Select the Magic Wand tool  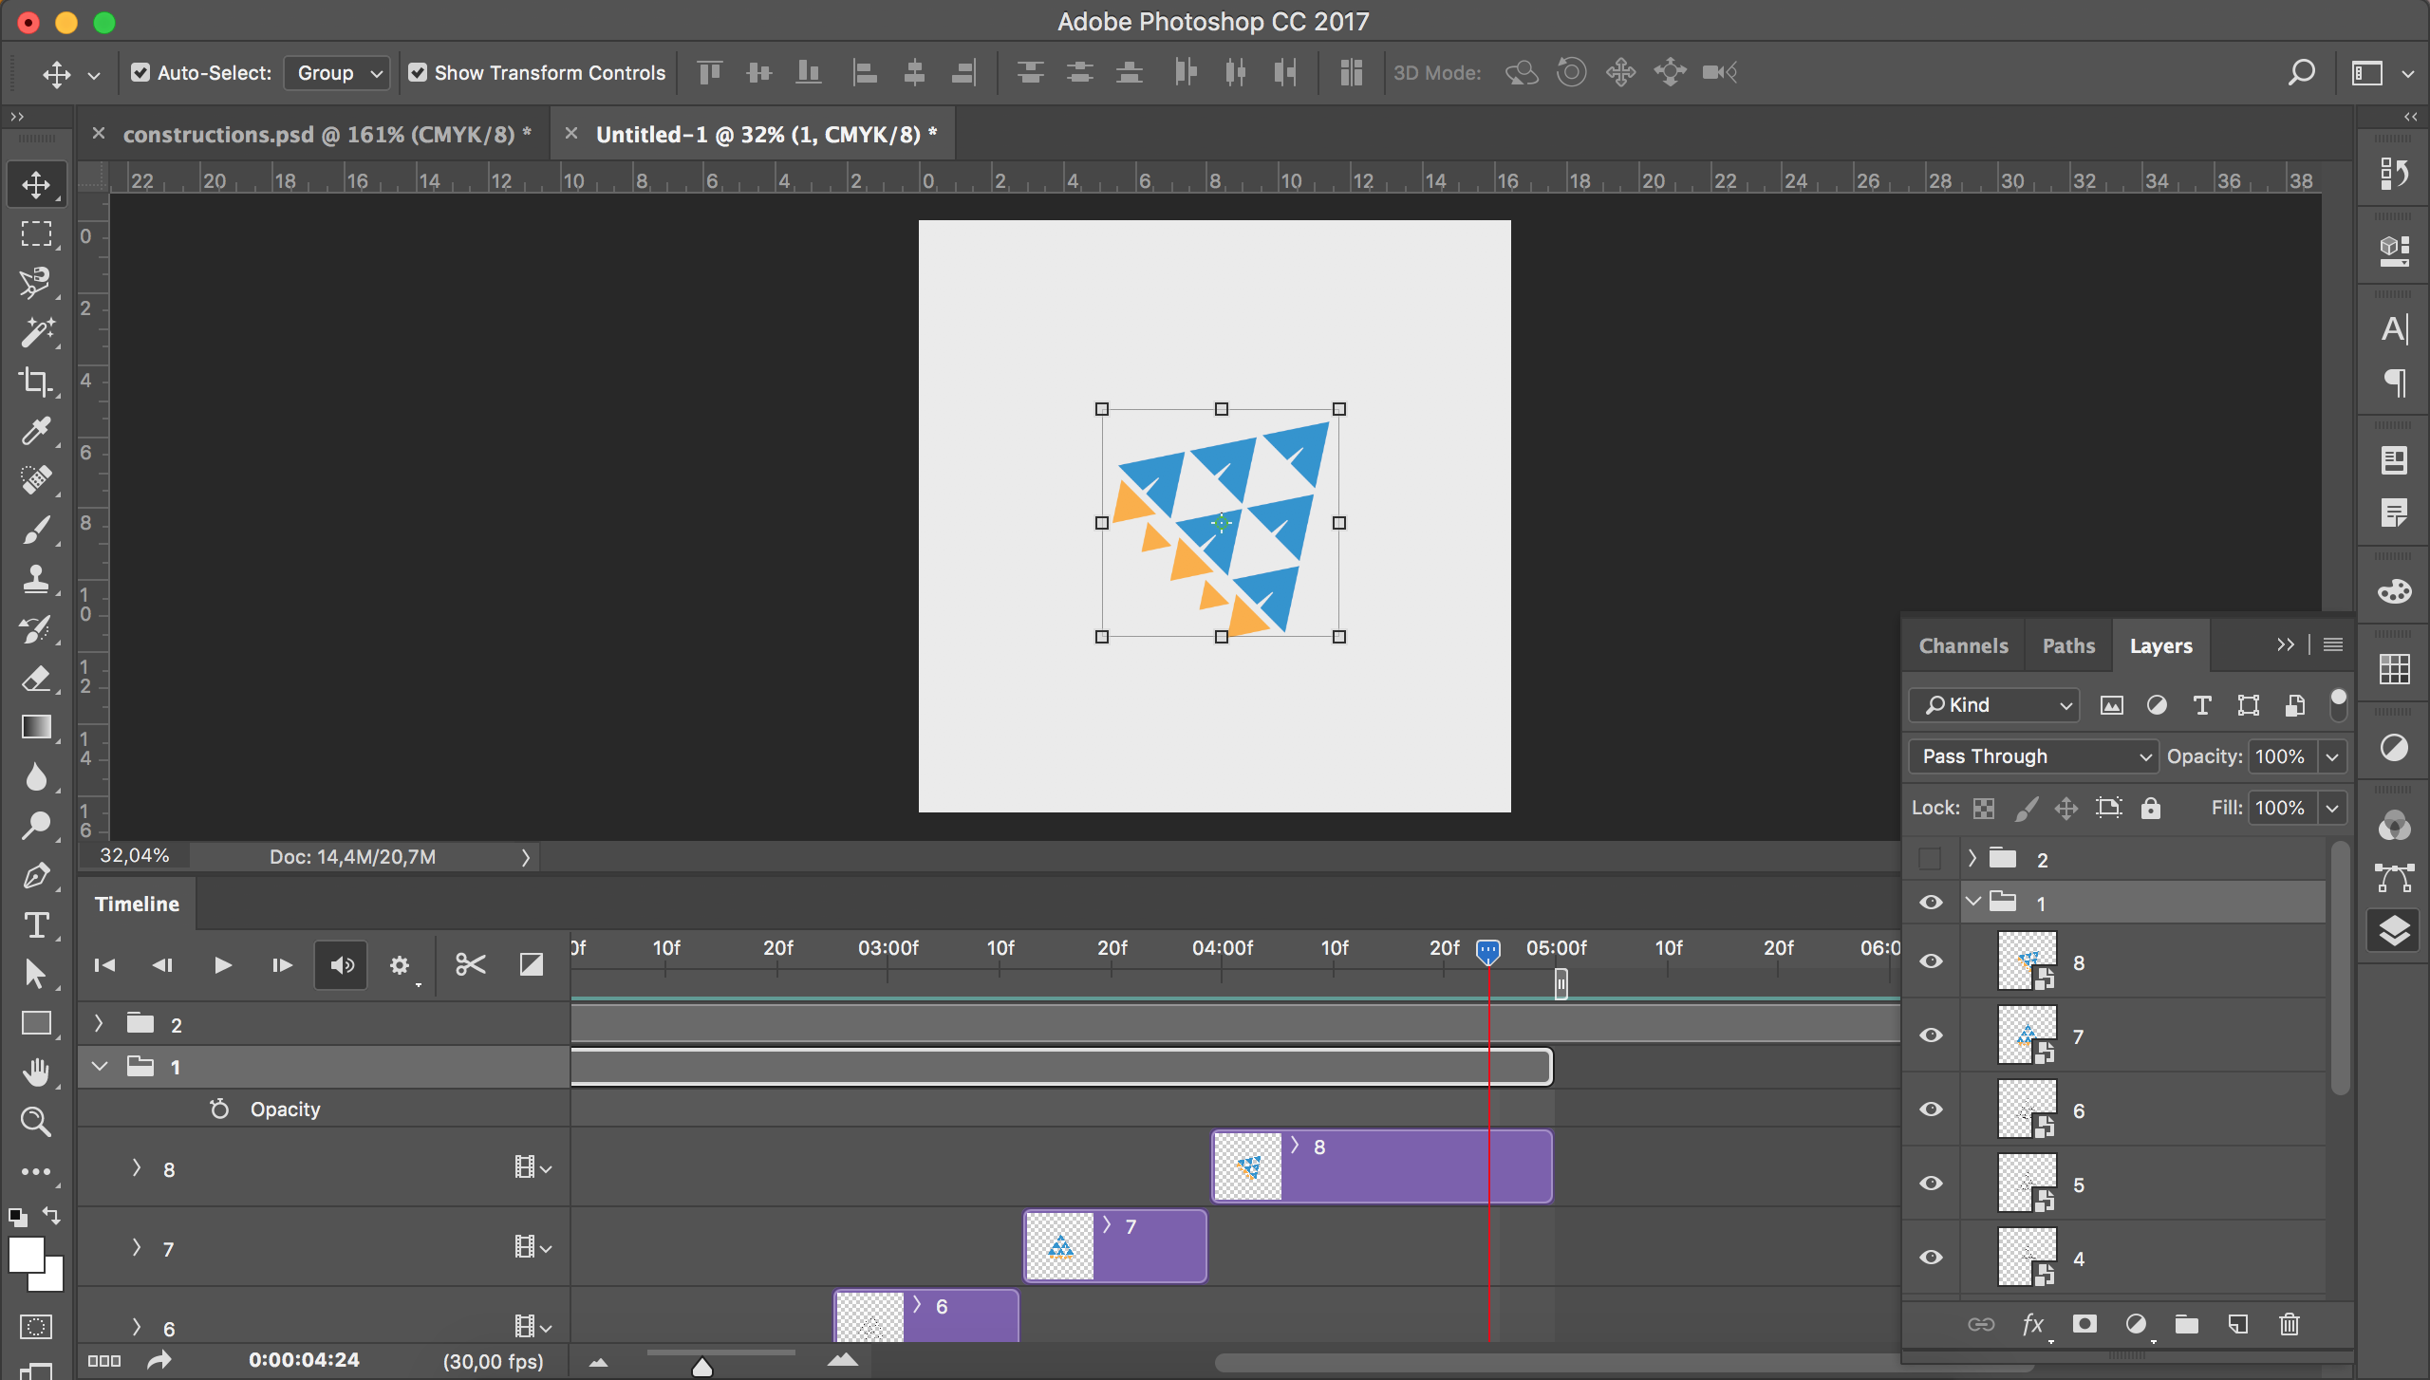point(36,332)
